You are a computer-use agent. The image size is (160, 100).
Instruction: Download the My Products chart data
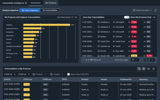[x=76, y=17]
